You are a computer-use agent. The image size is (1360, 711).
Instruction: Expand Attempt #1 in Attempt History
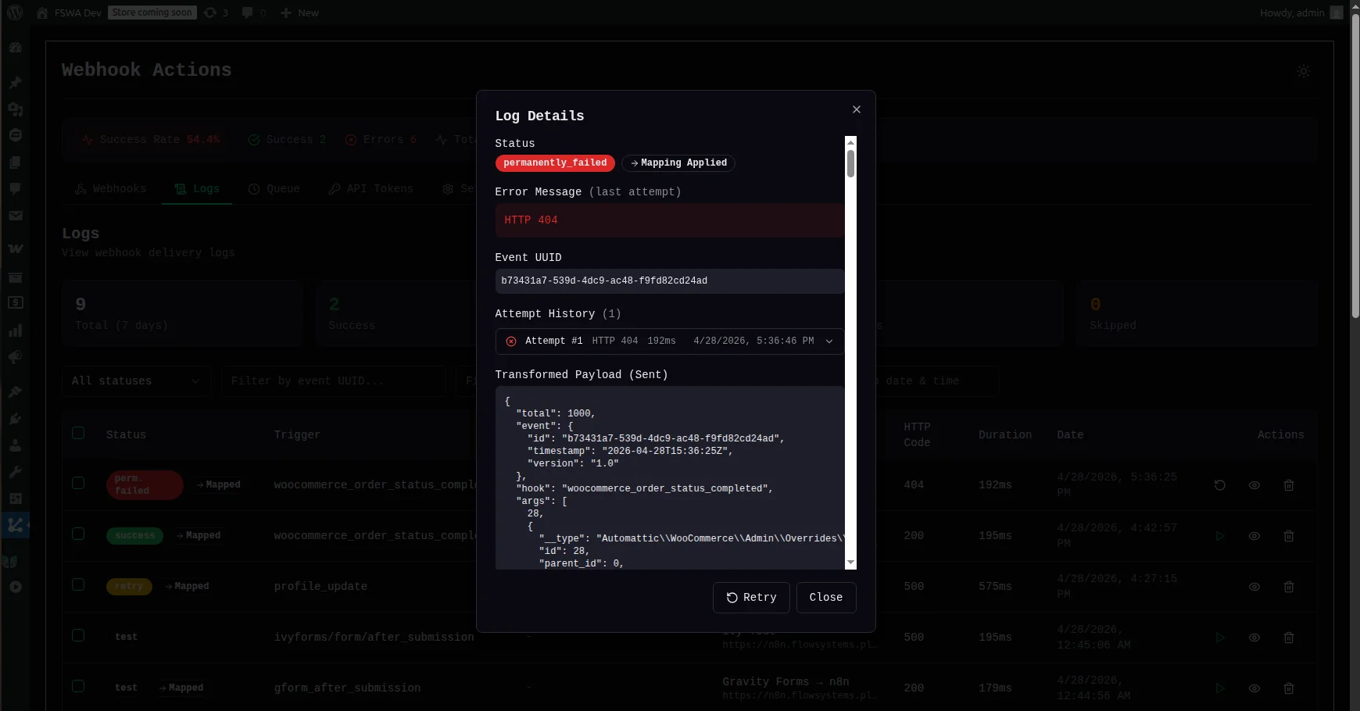(x=670, y=341)
